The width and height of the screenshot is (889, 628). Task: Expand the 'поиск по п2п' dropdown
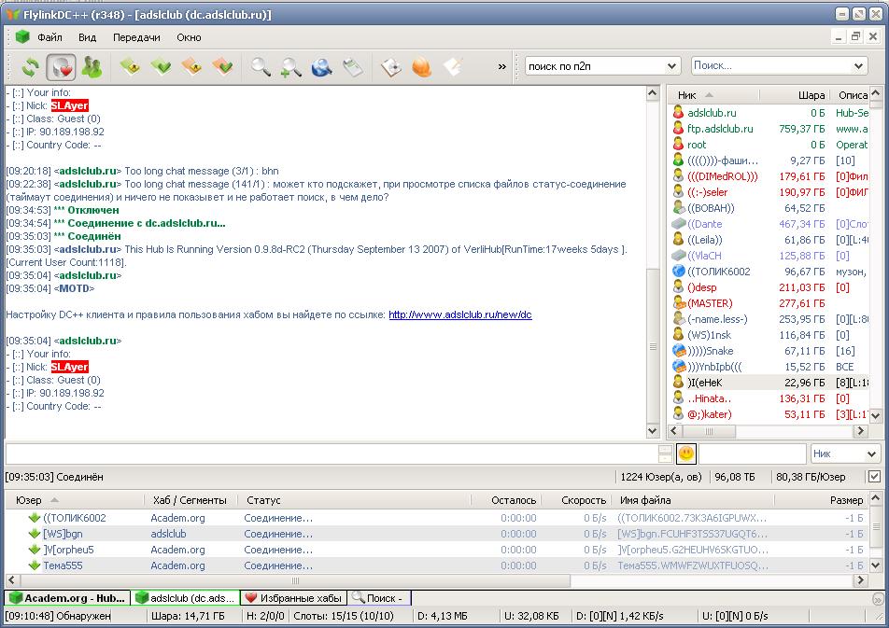[x=671, y=66]
